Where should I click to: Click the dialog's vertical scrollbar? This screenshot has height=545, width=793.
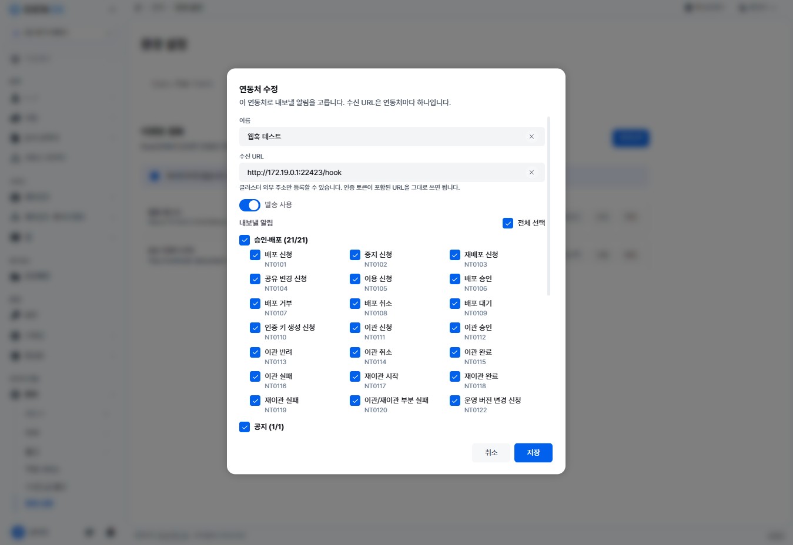tap(548, 206)
